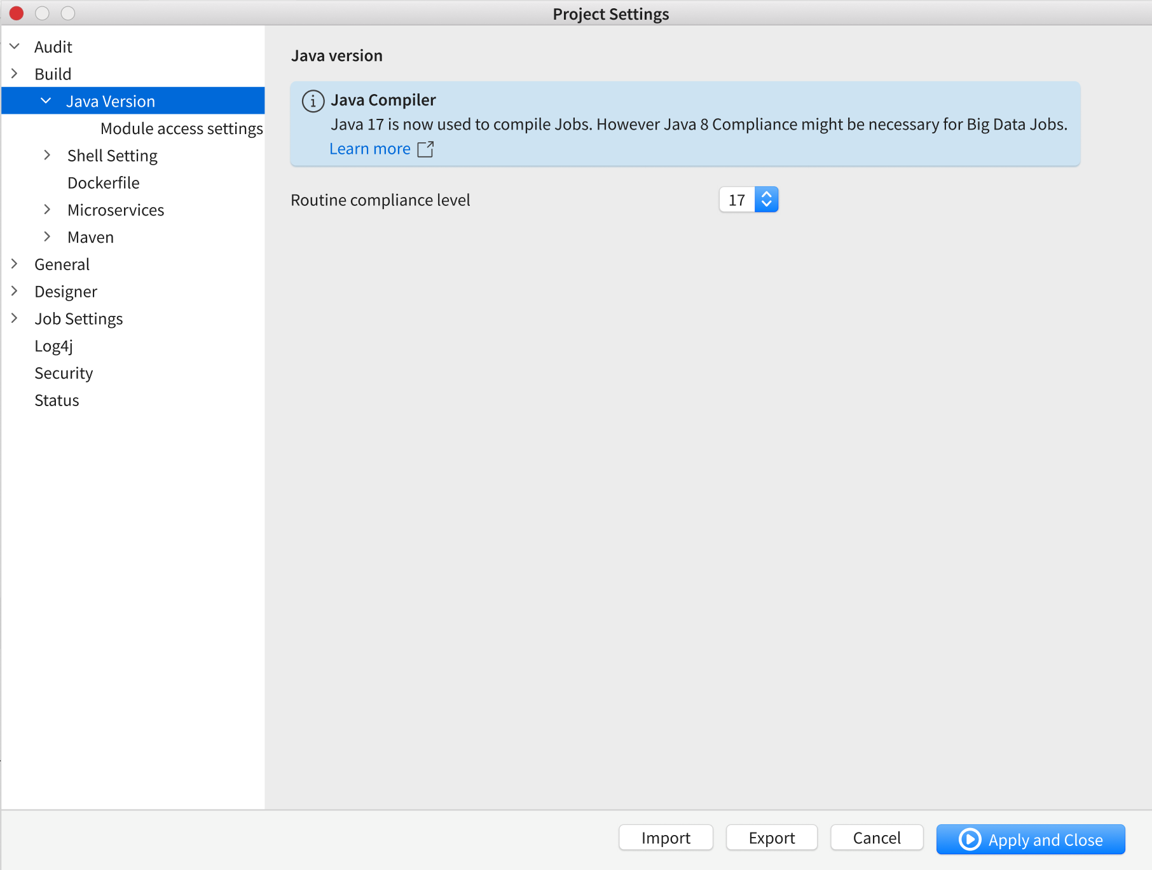Expand the Designer section
The height and width of the screenshot is (870, 1152).
point(15,291)
